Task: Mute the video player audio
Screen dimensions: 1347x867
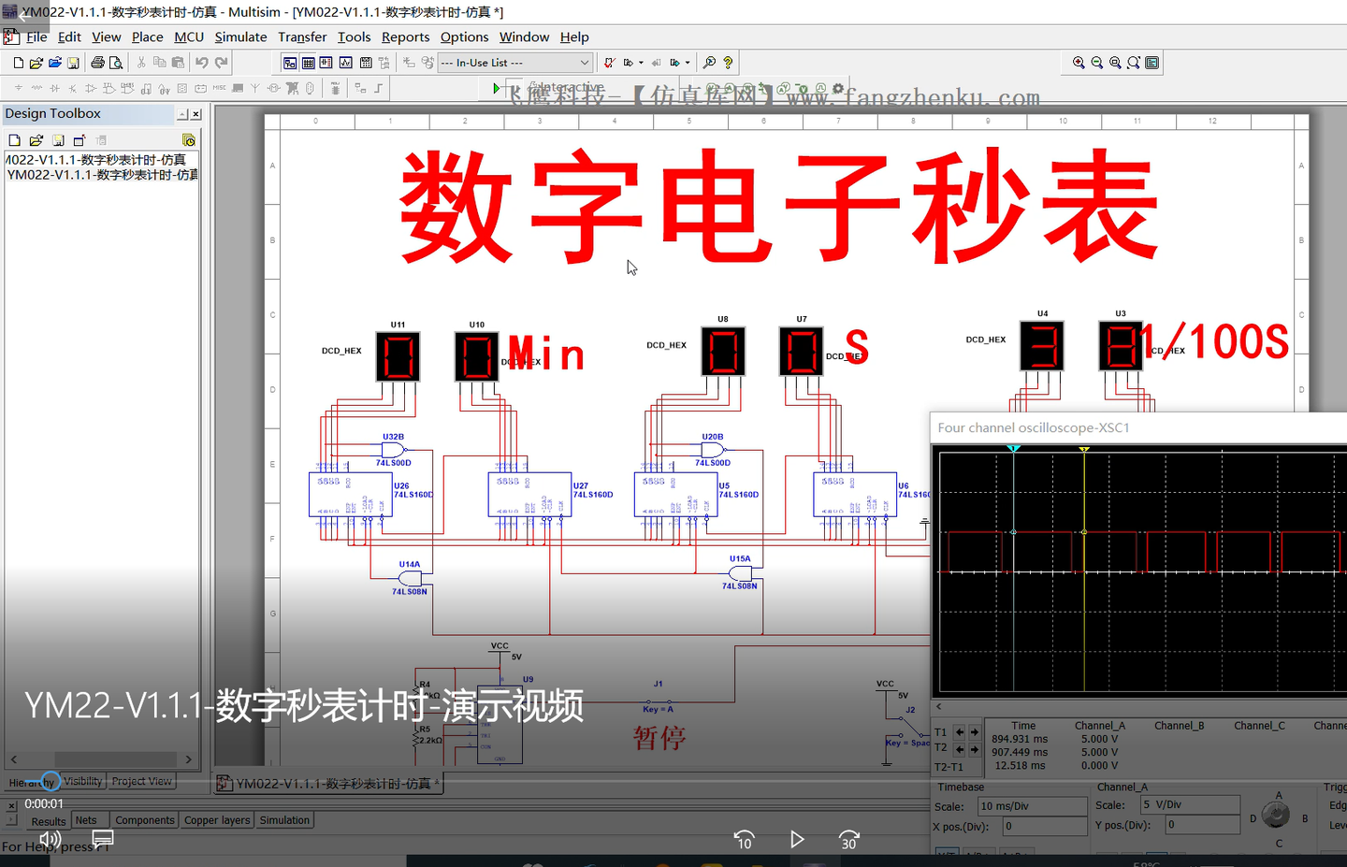Action: 49,839
